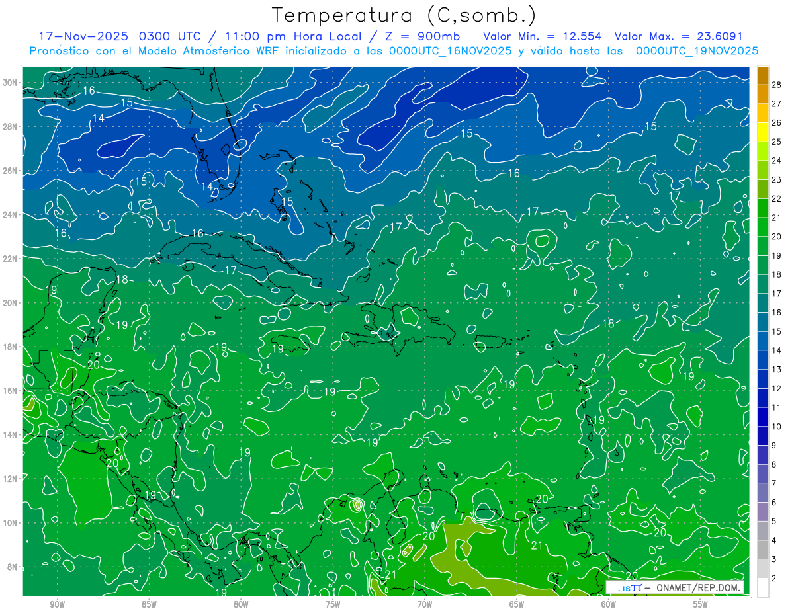
Task: Click the dark orange top colorbar segment
Action: click(x=763, y=76)
